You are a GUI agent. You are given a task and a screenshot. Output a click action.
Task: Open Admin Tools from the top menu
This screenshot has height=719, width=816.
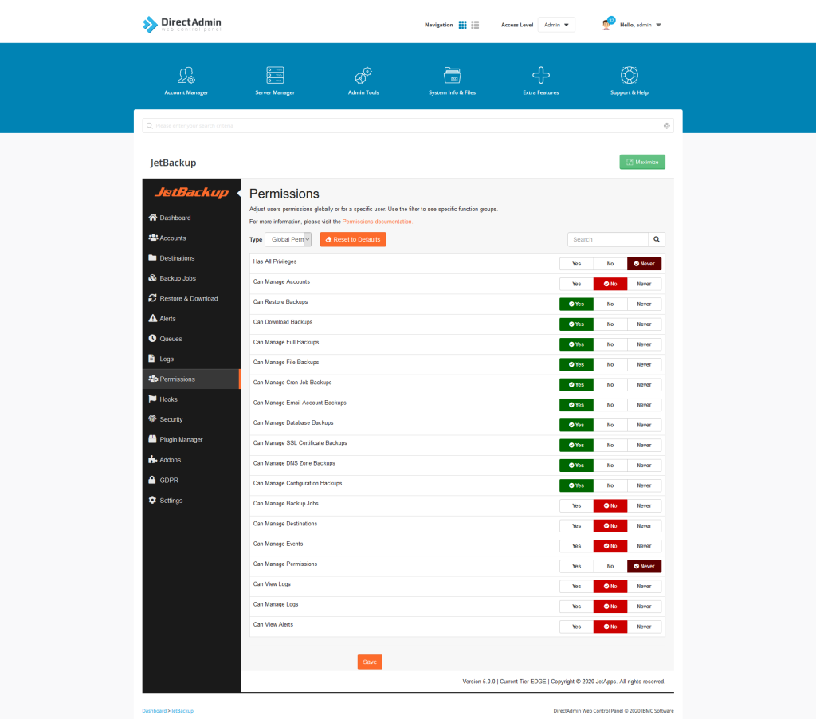tap(363, 80)
